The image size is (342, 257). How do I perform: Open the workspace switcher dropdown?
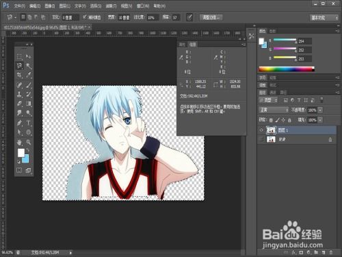pos(324,18)
